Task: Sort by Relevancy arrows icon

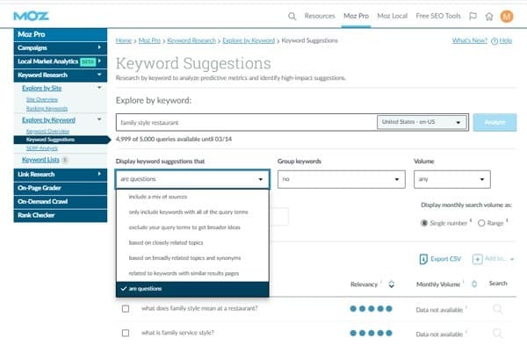Action: 391,284
